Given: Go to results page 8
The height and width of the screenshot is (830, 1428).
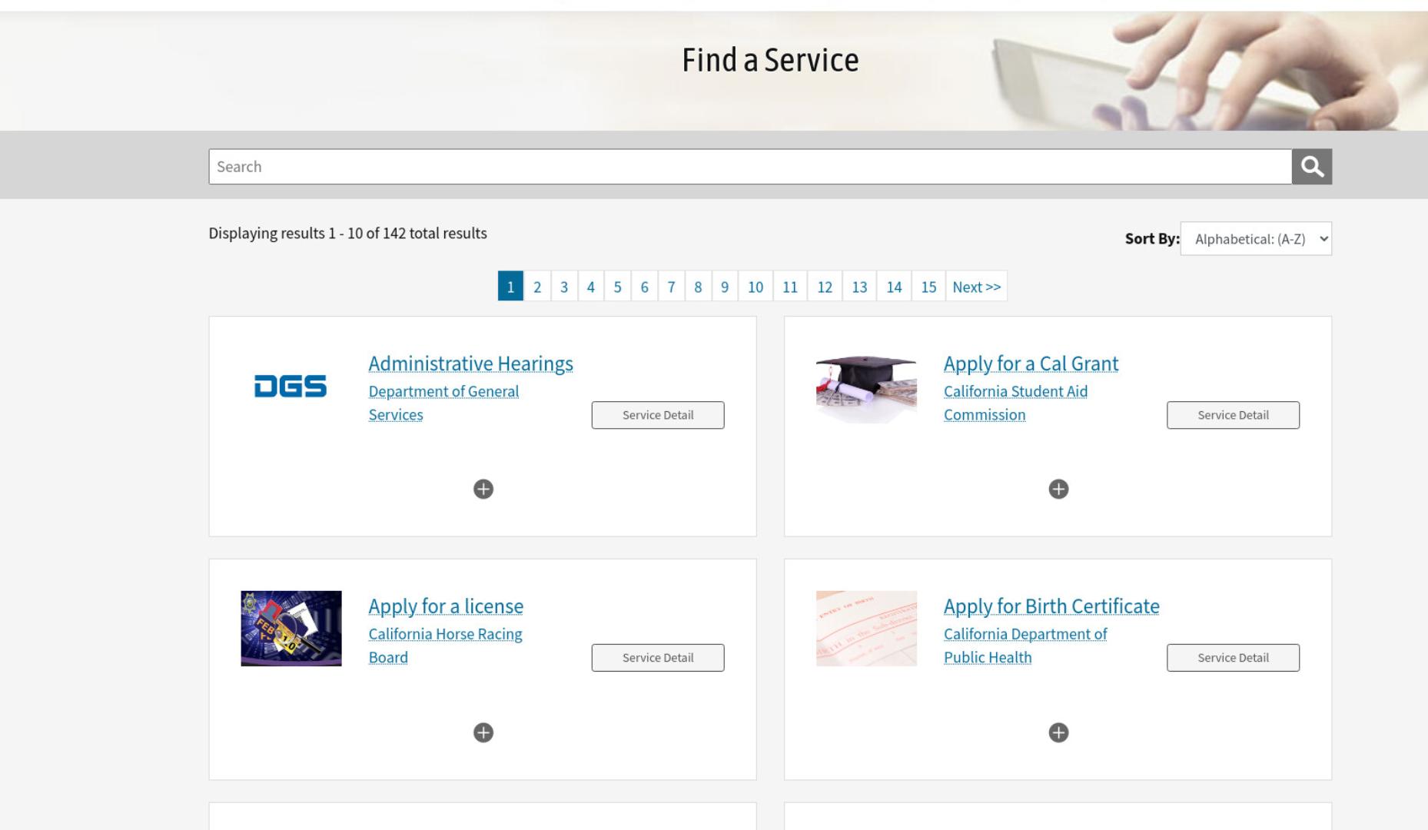Looking at the screenshot, I should (x=698, y=287).
